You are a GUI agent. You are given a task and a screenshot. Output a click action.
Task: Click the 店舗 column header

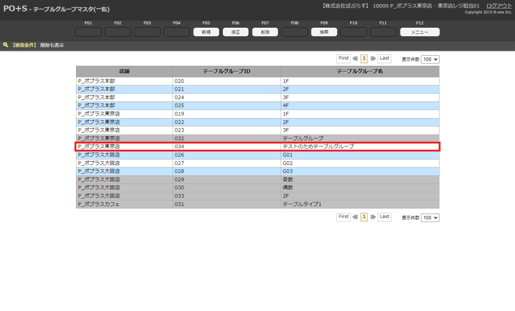point(124,71)
